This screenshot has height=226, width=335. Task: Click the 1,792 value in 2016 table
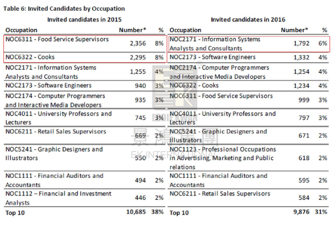(302, 43)
